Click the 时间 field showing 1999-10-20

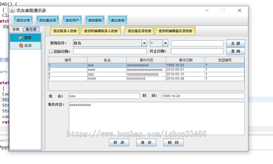coord(203,96)
